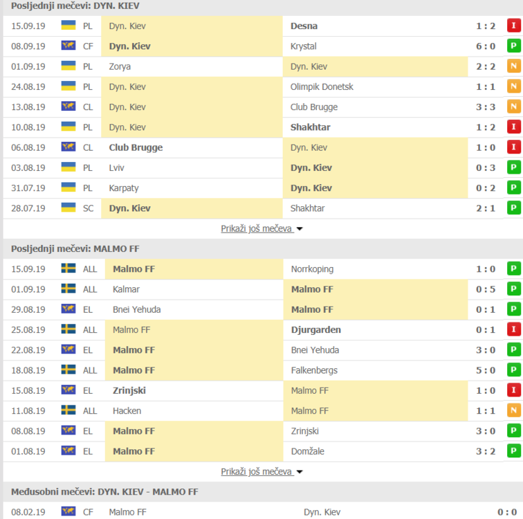Image resolution: width=523 pixels, height=519 pixels.
Task: Click the green win badge for Dyn. Kiev vs Krystal
Action: (513, 46)
